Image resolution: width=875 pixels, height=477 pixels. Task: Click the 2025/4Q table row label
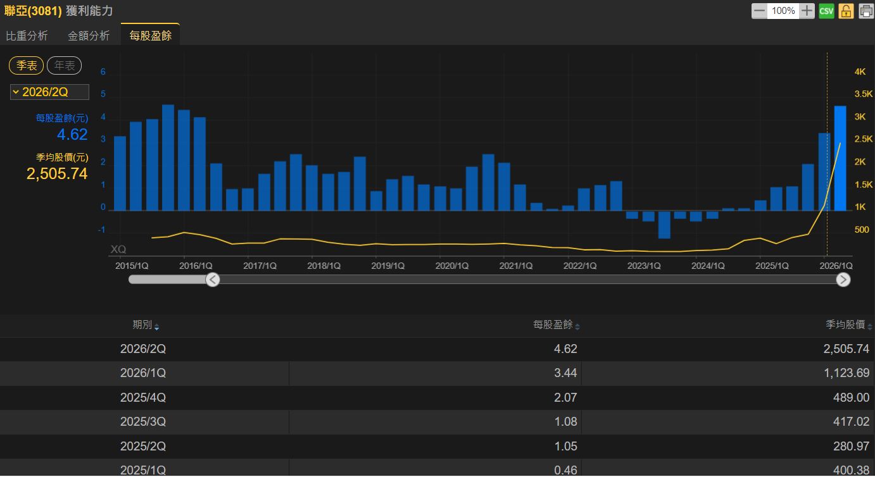[x=143, y=397]
